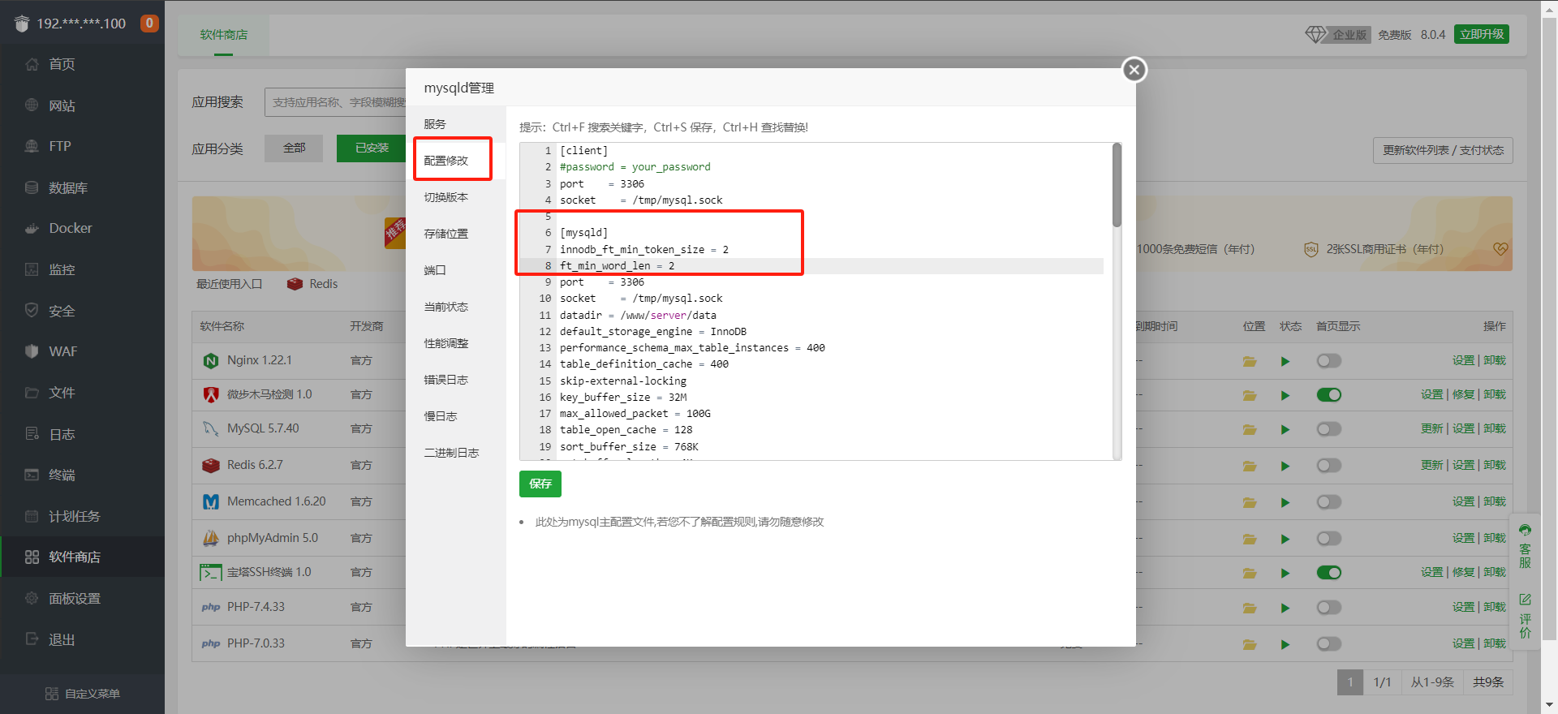Viewport: 1558px width, 714px height.
Task: Select the 端口 tab
Action: pyautogui.click(x=435, y=270)
